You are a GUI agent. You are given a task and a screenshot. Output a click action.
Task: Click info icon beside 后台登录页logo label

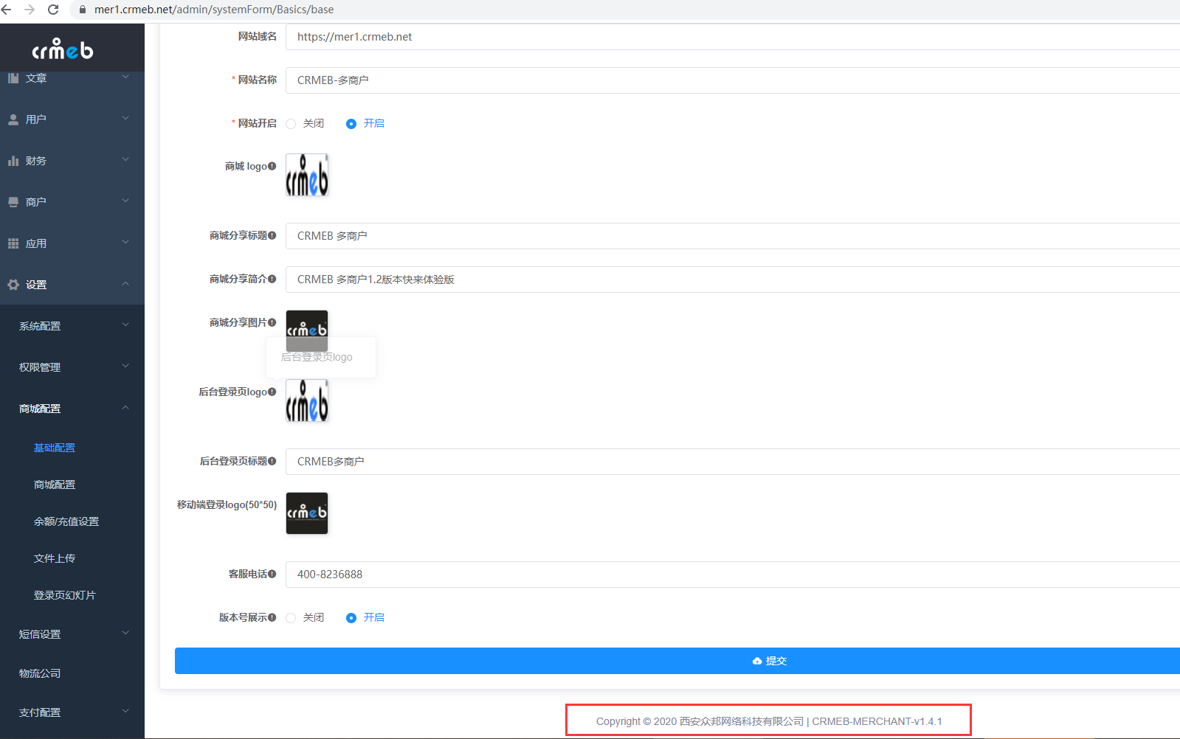coord(272,392)
